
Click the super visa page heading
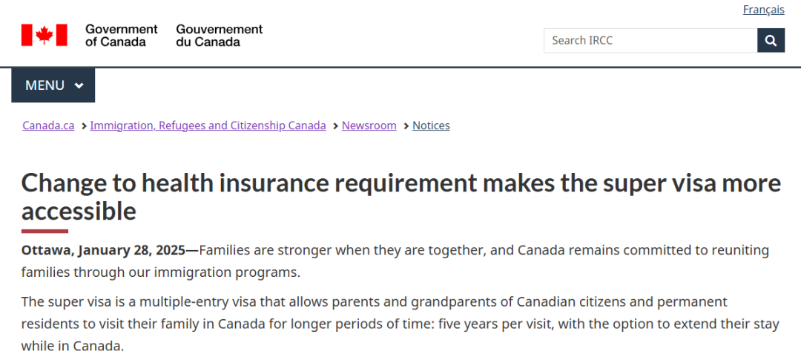[401, 197]
